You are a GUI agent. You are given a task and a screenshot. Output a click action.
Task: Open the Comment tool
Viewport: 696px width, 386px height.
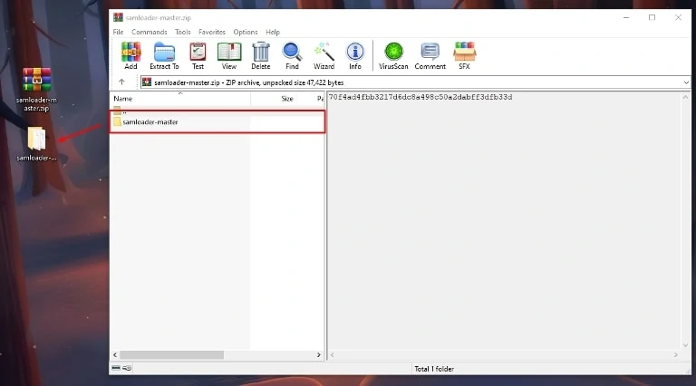[x=430, y=55]
